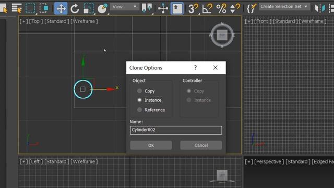
Task: Open the [Perspective] viewport label menu
Action: (269, 161)
